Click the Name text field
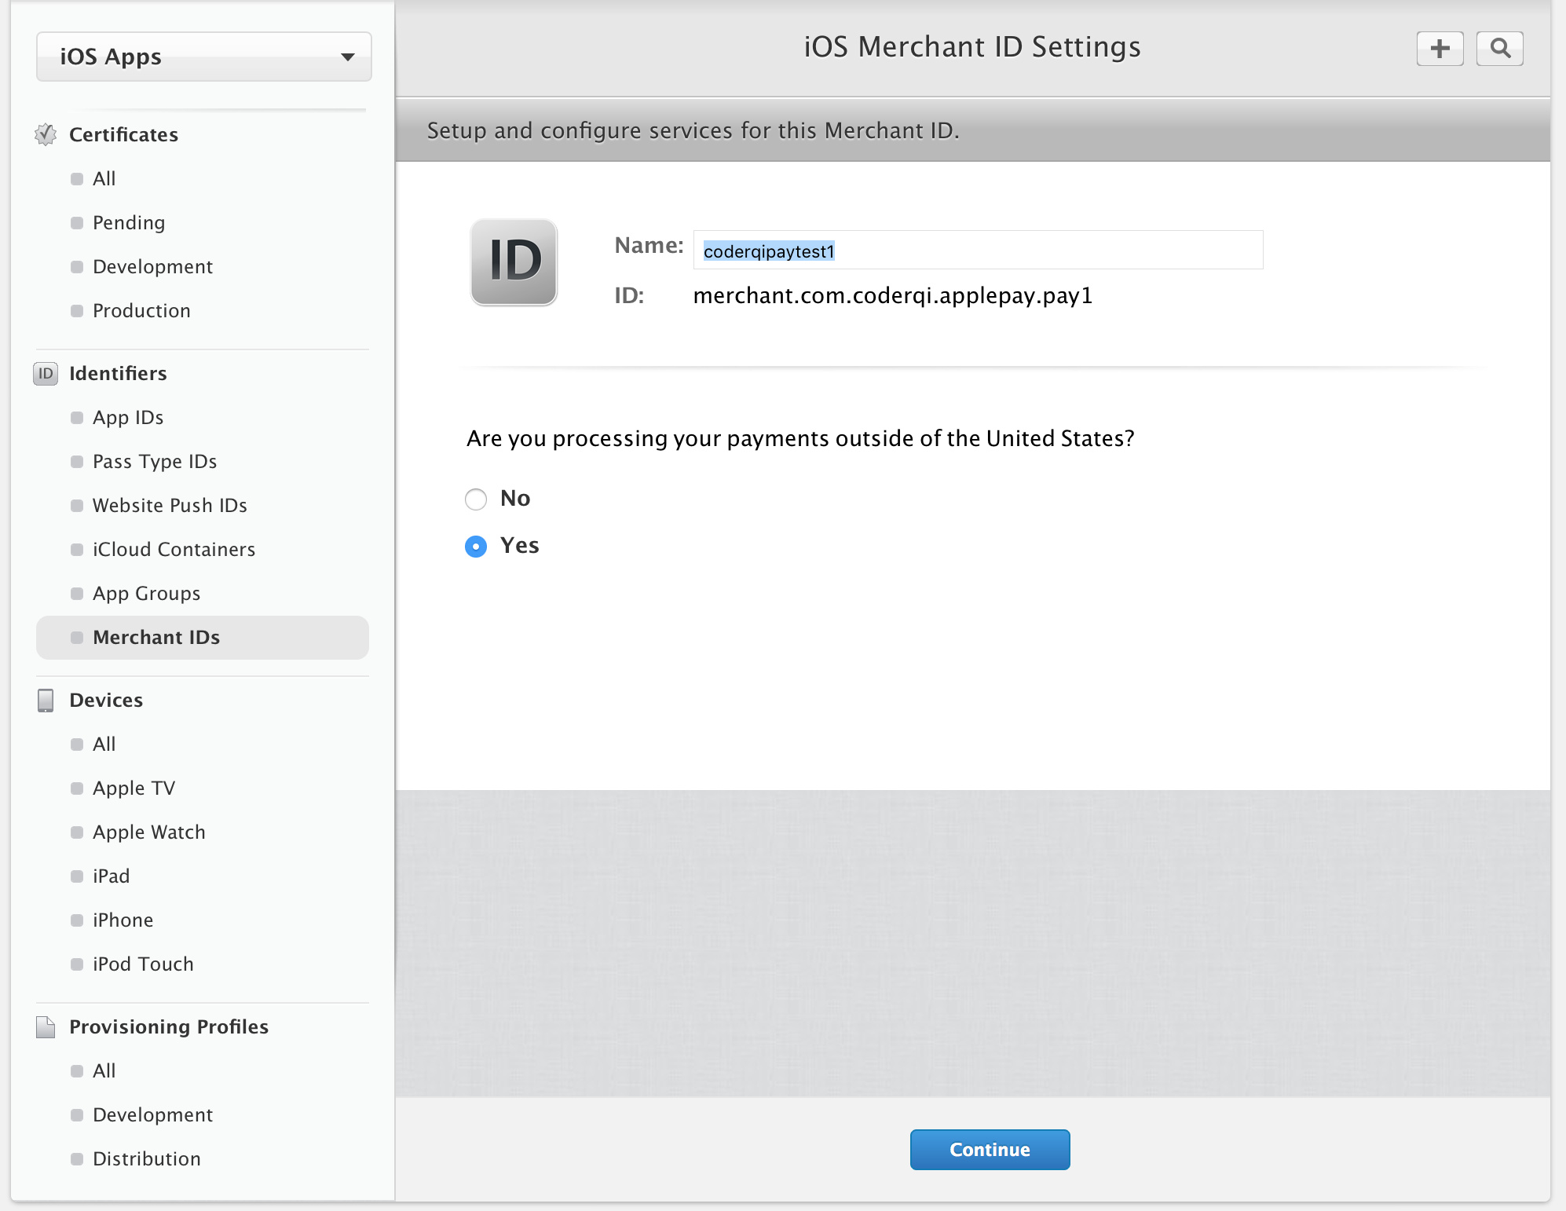The image size is (1566, 1211). point(978,251)
